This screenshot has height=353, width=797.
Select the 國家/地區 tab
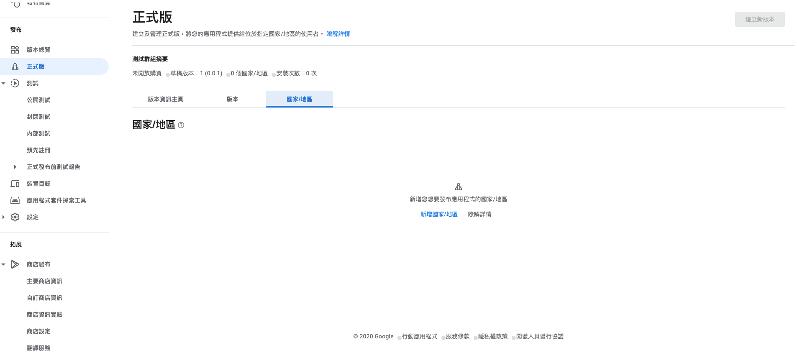coord(299,99)
